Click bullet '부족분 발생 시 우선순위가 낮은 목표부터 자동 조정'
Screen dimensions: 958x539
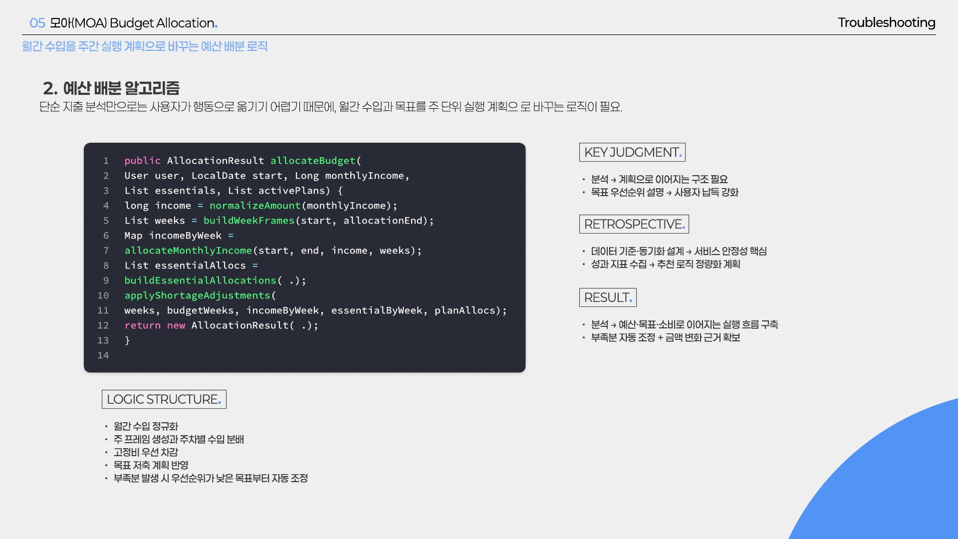pos(211,478)
